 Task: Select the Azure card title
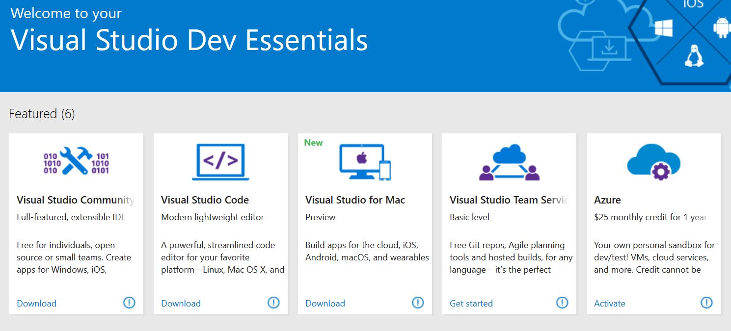tap(608, 200)
